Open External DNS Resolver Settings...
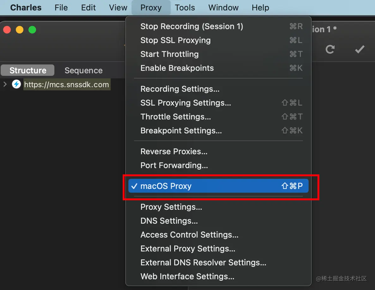This screenshot has width=375, height=290. pos(218,263)
